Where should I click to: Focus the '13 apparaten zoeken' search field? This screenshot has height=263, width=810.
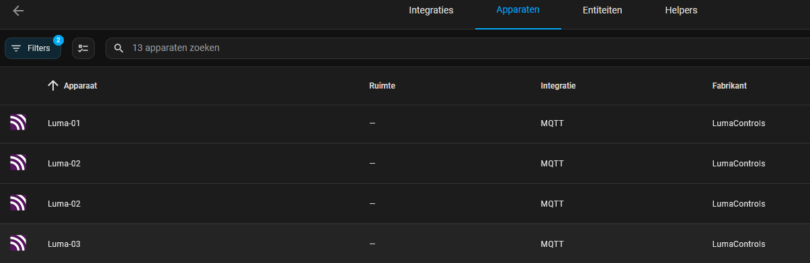(x=458, y=48)
